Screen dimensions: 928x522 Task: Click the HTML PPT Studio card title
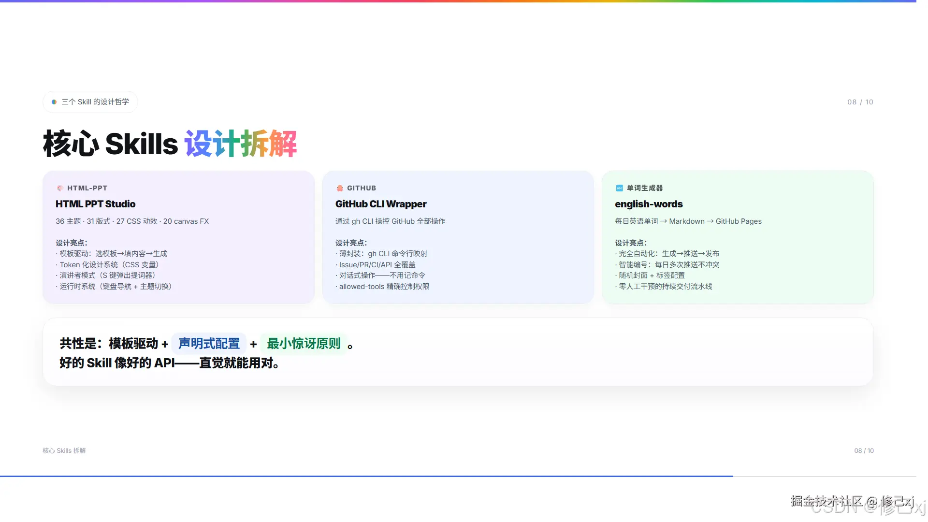tap(96, 204)
